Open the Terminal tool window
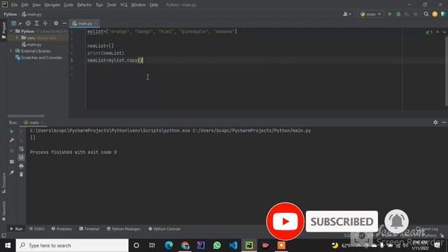 click(89, 229)
